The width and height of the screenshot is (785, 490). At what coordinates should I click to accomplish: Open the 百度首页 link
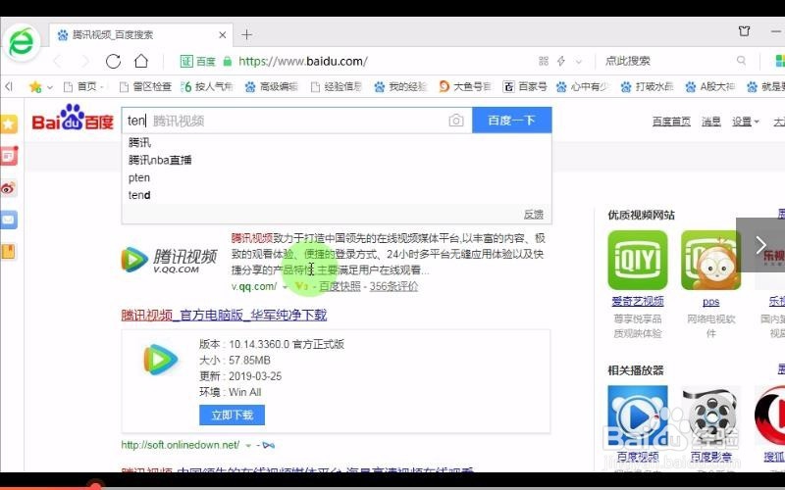tap(671, 122)
